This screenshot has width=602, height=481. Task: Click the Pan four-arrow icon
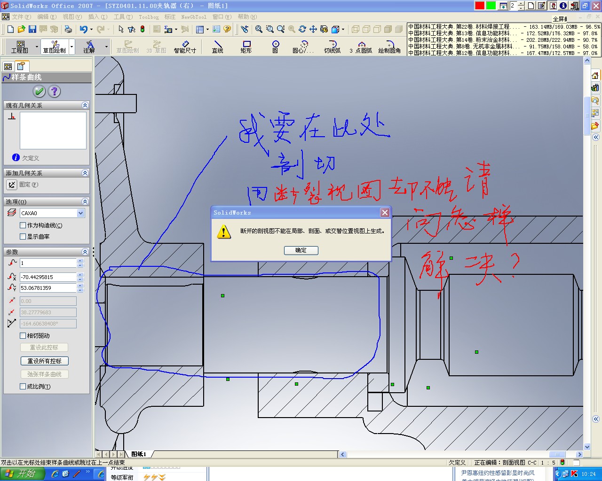(x=313, y=29)
